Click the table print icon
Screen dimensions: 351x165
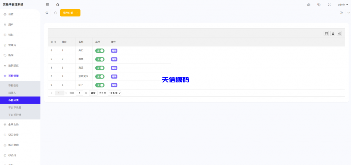(340, 33)
